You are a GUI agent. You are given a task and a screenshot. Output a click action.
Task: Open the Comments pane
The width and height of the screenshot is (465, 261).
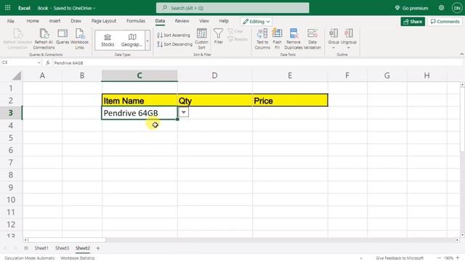click(445, 21)
